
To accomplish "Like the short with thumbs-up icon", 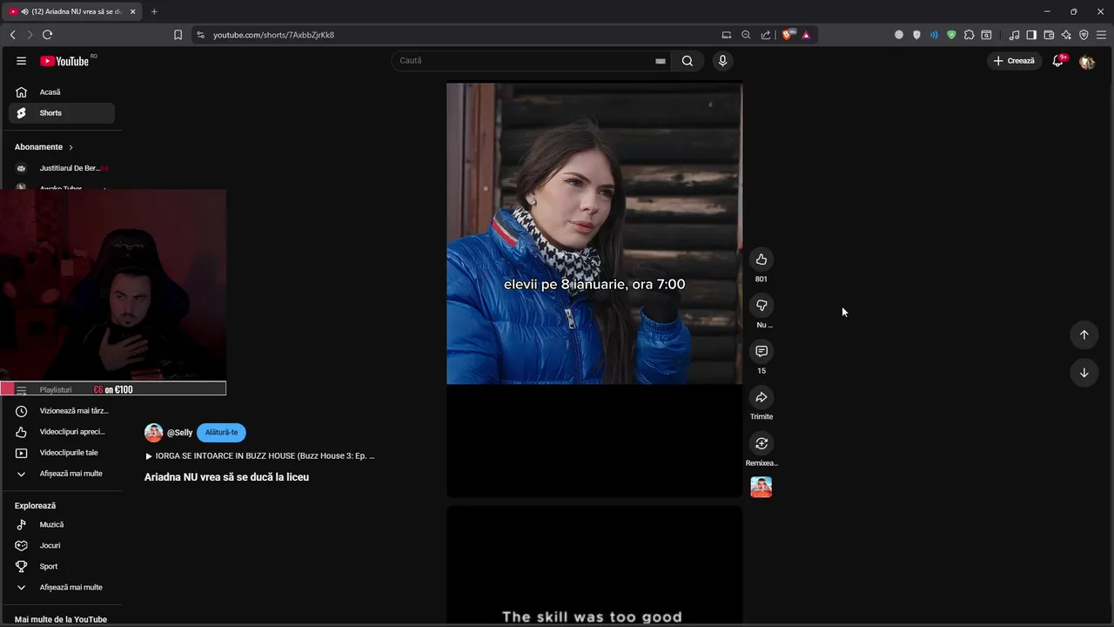I will click(x=762, y=260).
